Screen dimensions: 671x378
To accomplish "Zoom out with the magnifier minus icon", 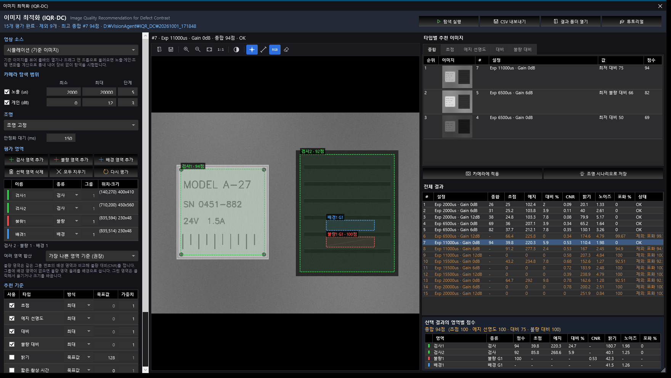I will tap(198, 50).
